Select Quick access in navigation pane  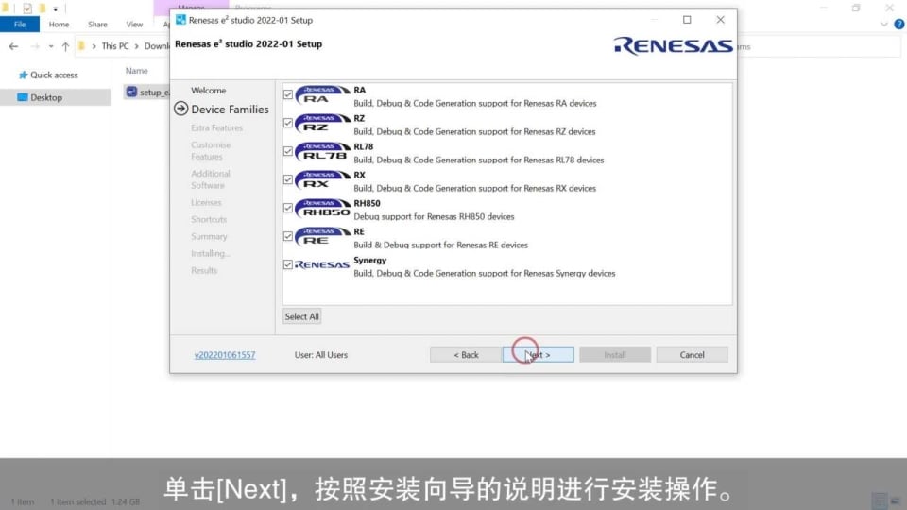[54, 76]
